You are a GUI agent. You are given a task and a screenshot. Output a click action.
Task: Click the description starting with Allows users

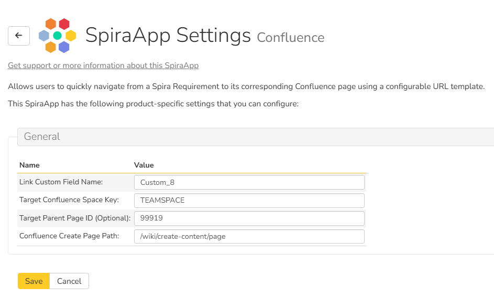tap(246, 86)
